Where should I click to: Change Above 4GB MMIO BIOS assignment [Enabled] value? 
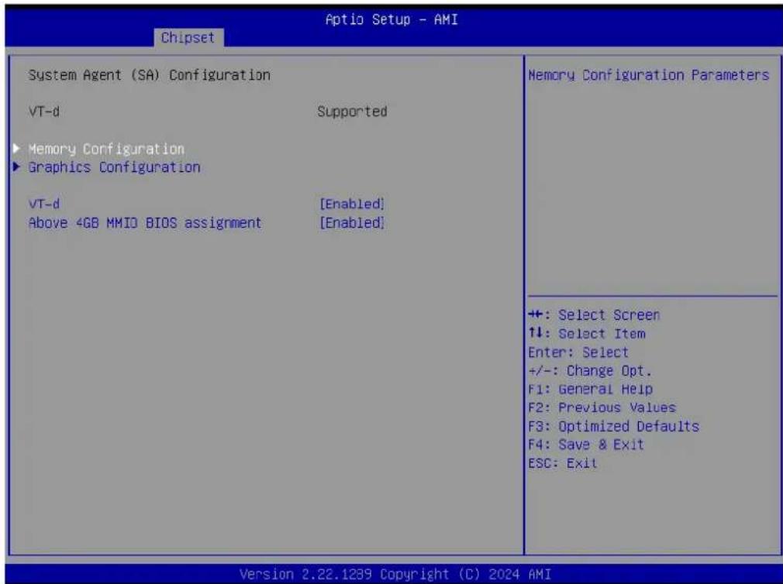[352, 223]
